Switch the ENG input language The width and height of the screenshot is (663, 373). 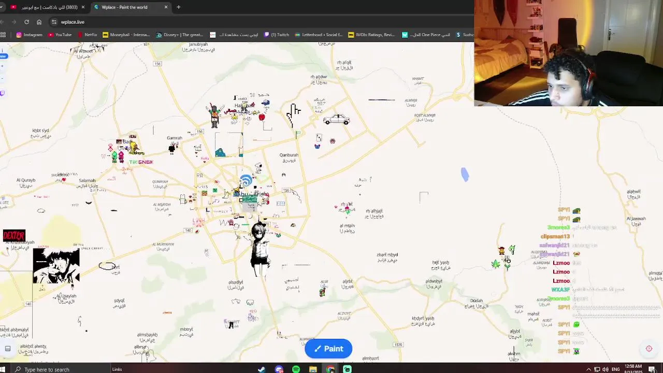click(616, 369)
